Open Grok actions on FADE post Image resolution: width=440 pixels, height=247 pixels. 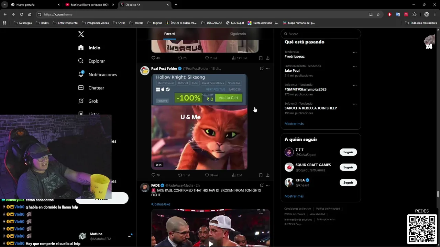(262, 185)
